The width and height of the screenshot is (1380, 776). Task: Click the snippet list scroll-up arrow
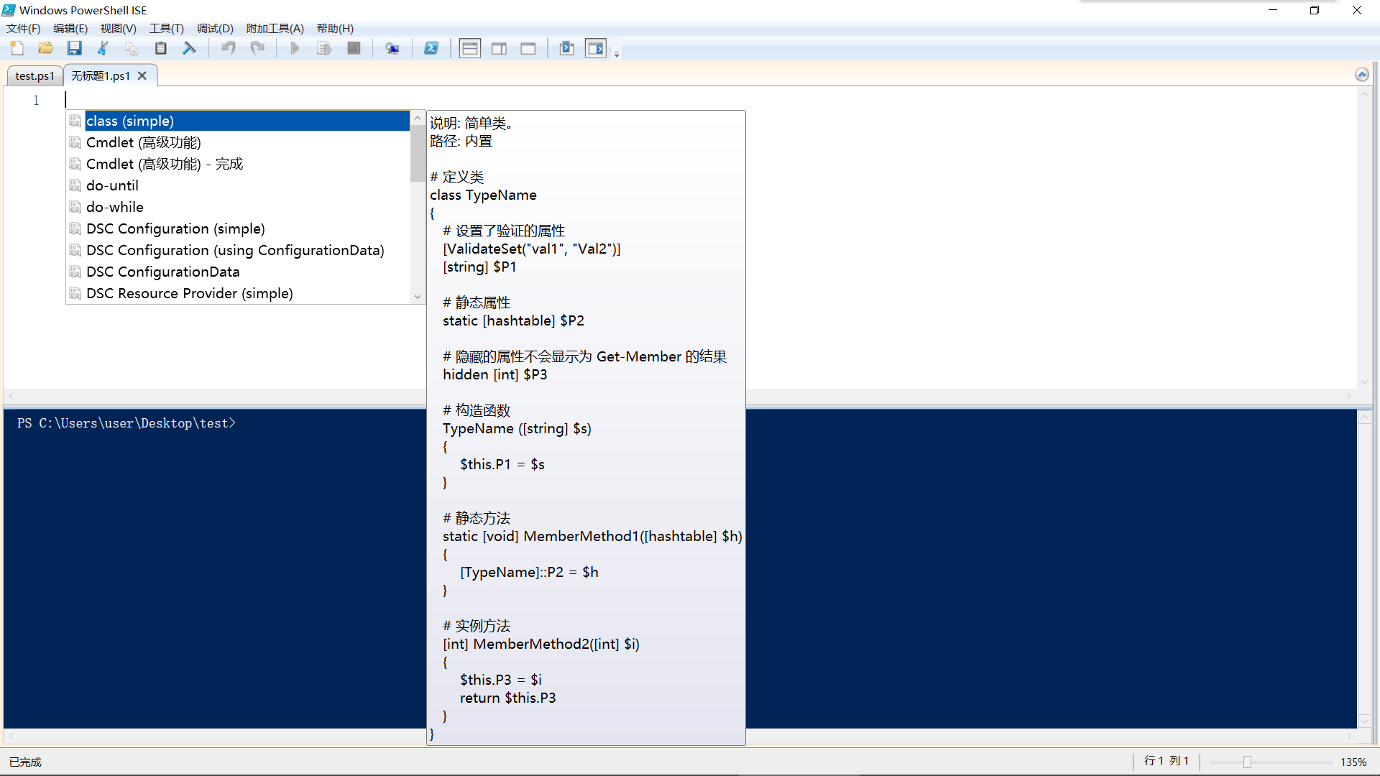tap(418, 118)
